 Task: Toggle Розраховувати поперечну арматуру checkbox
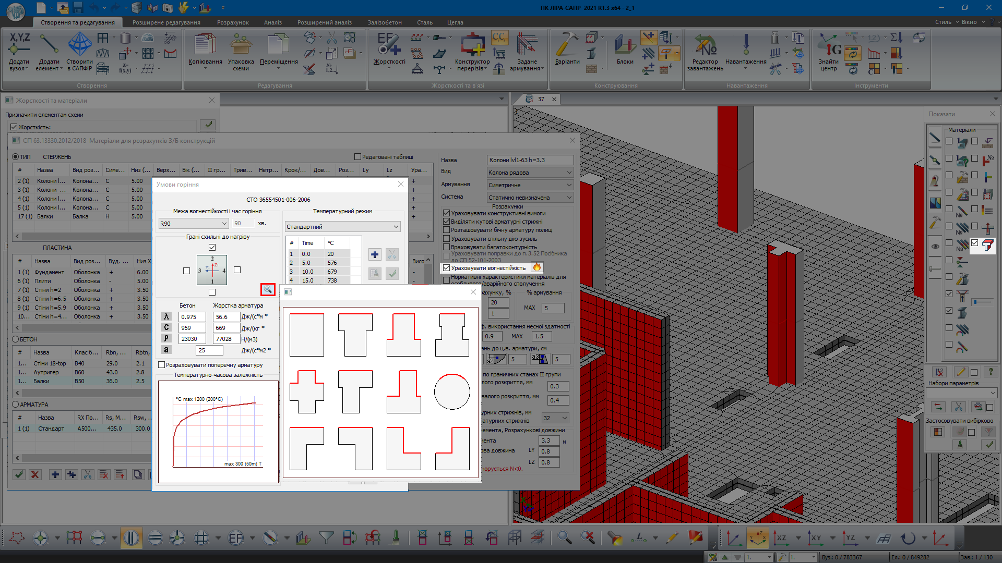(x=162, y=365)
